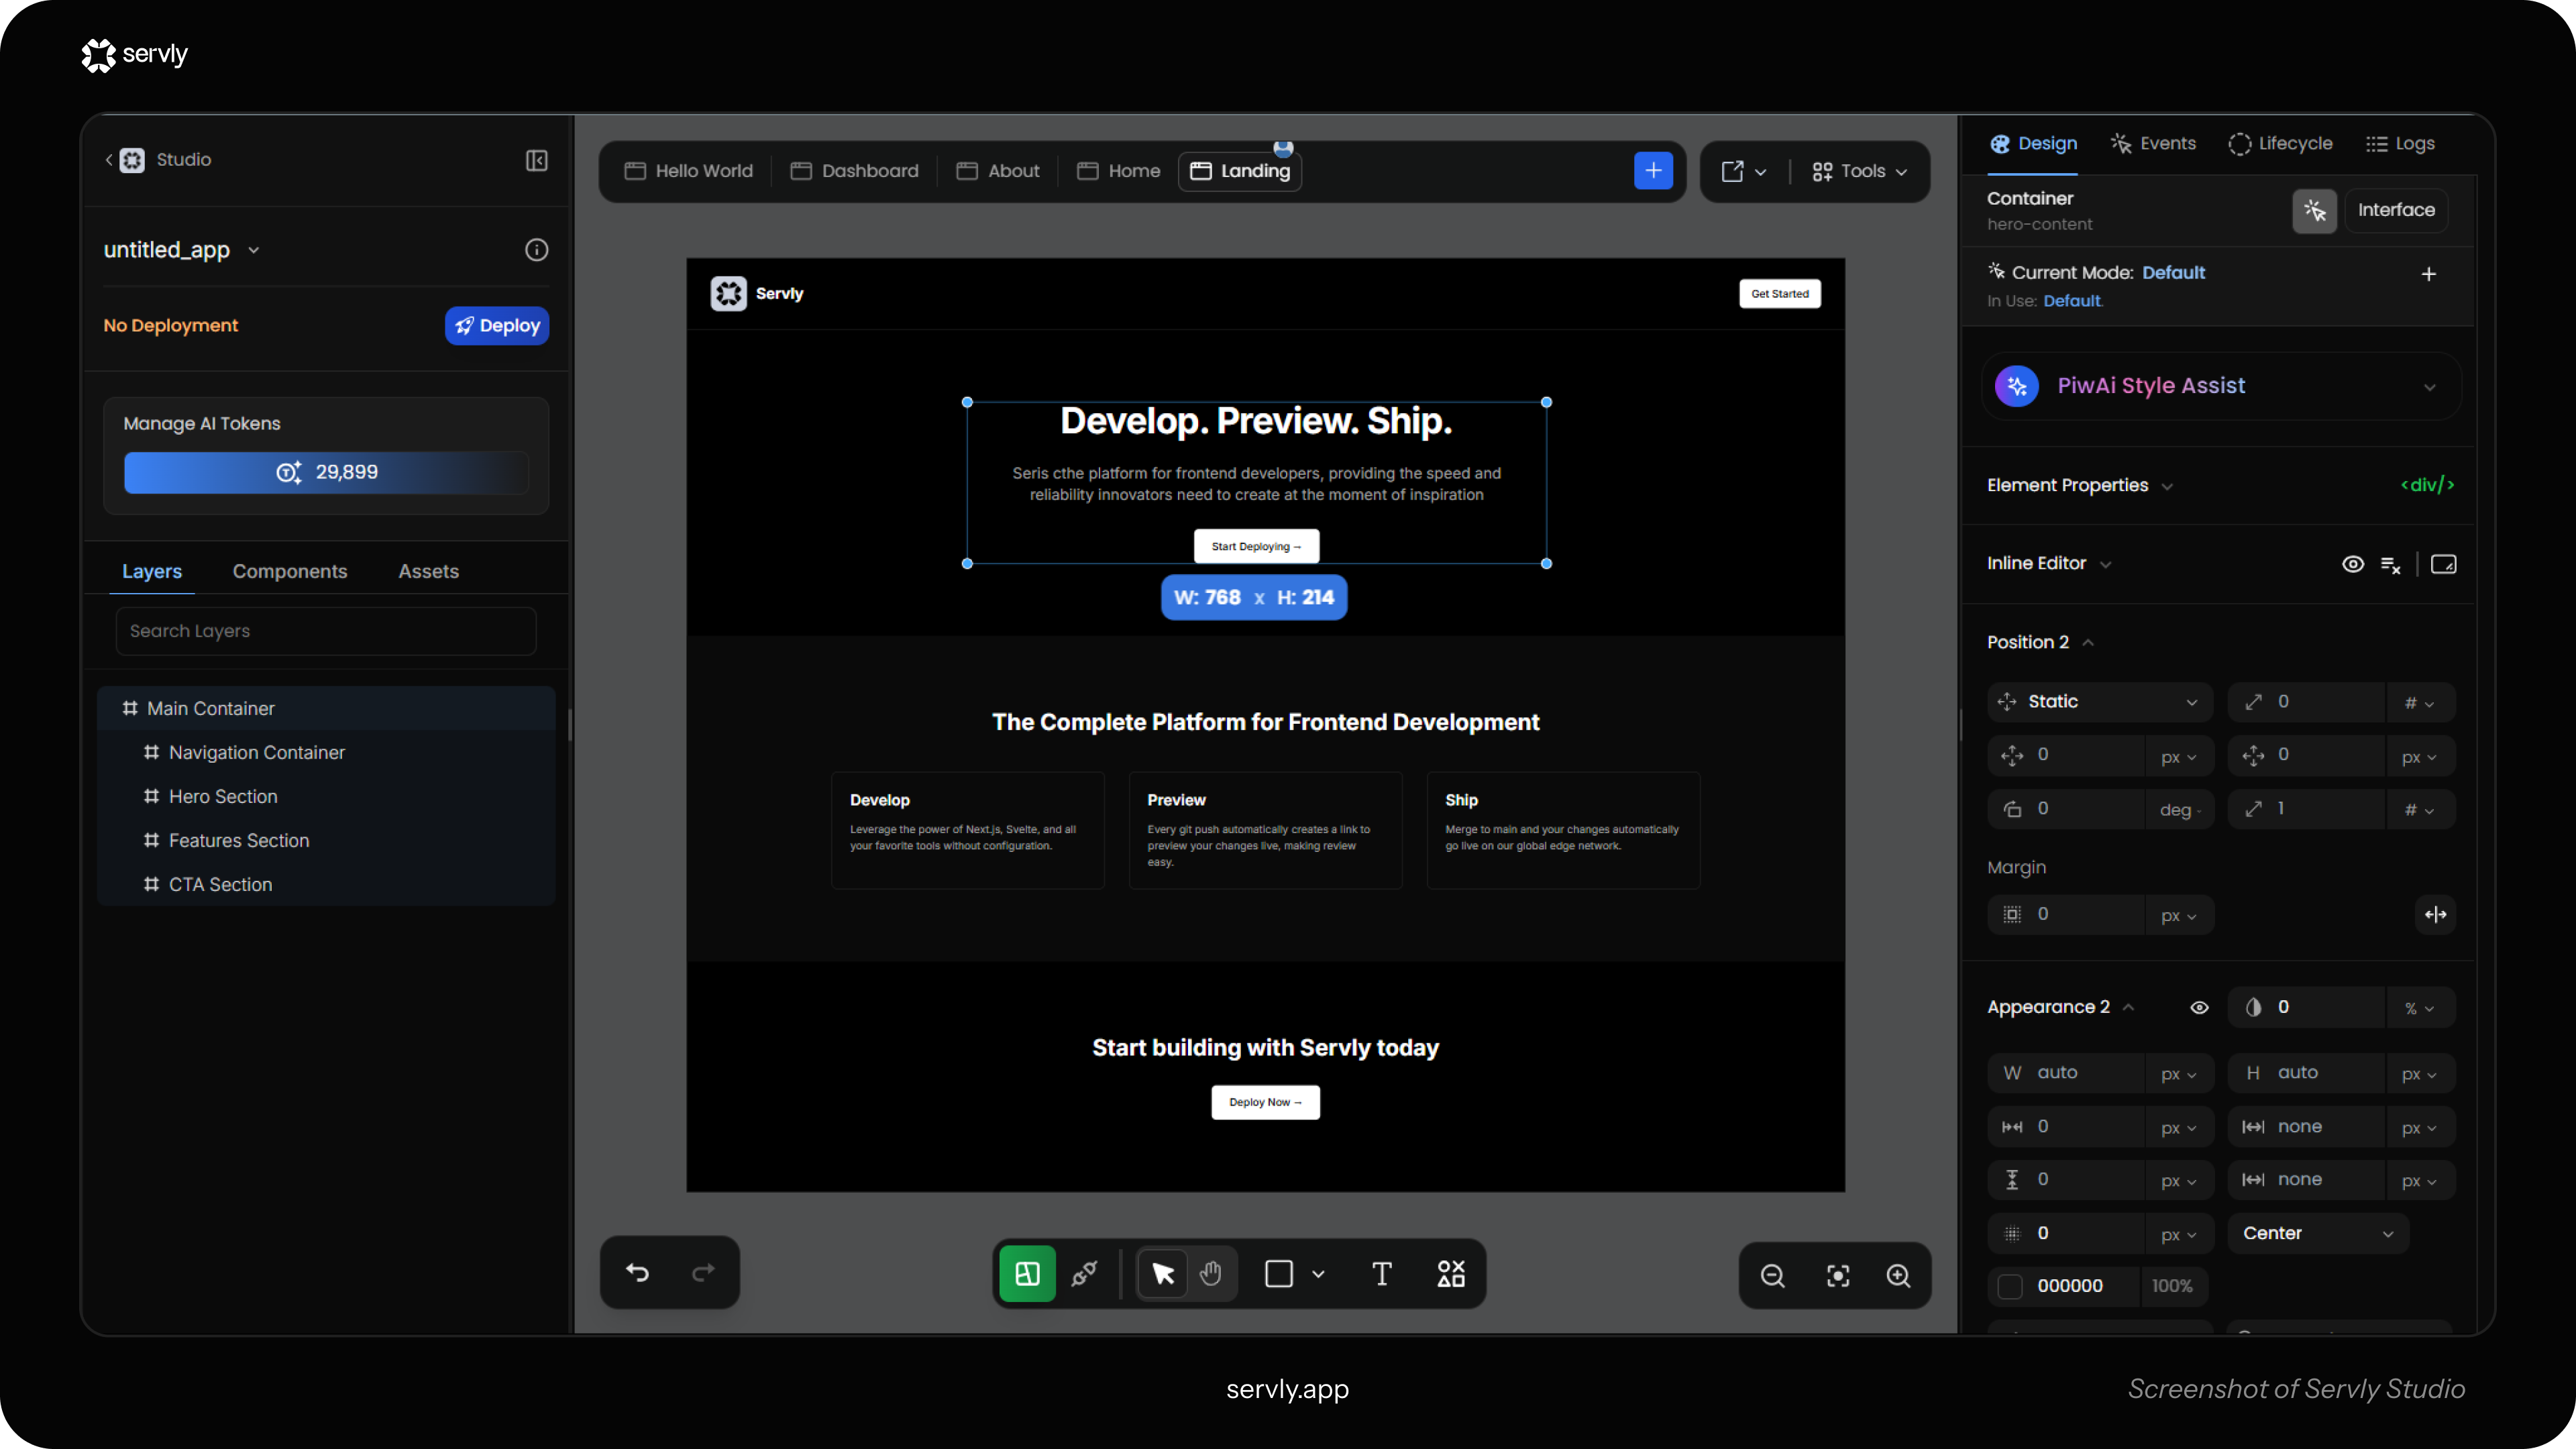Collapse the Appearance 2 section
Viewport: 2576px width, 1449px height.
pos(2128,1007)
